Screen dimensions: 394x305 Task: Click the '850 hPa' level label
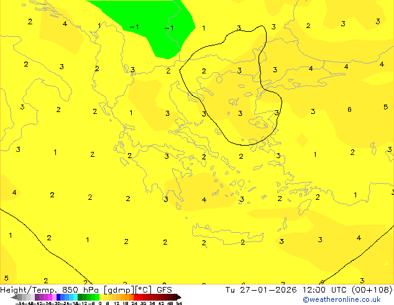click(80, 290)
